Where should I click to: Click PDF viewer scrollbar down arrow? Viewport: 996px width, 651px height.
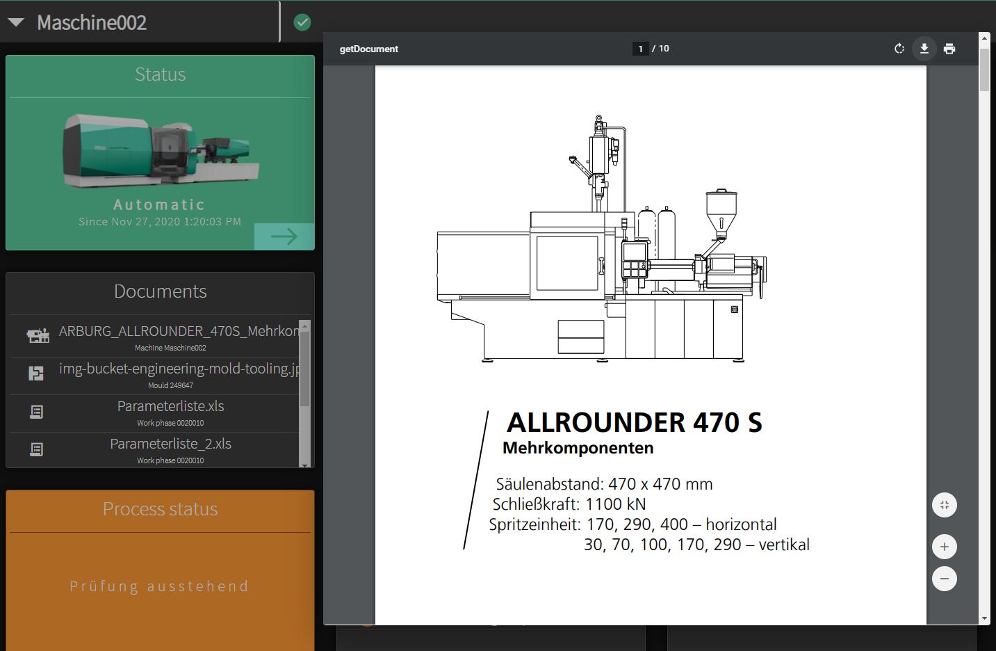(x=984, y=618)
